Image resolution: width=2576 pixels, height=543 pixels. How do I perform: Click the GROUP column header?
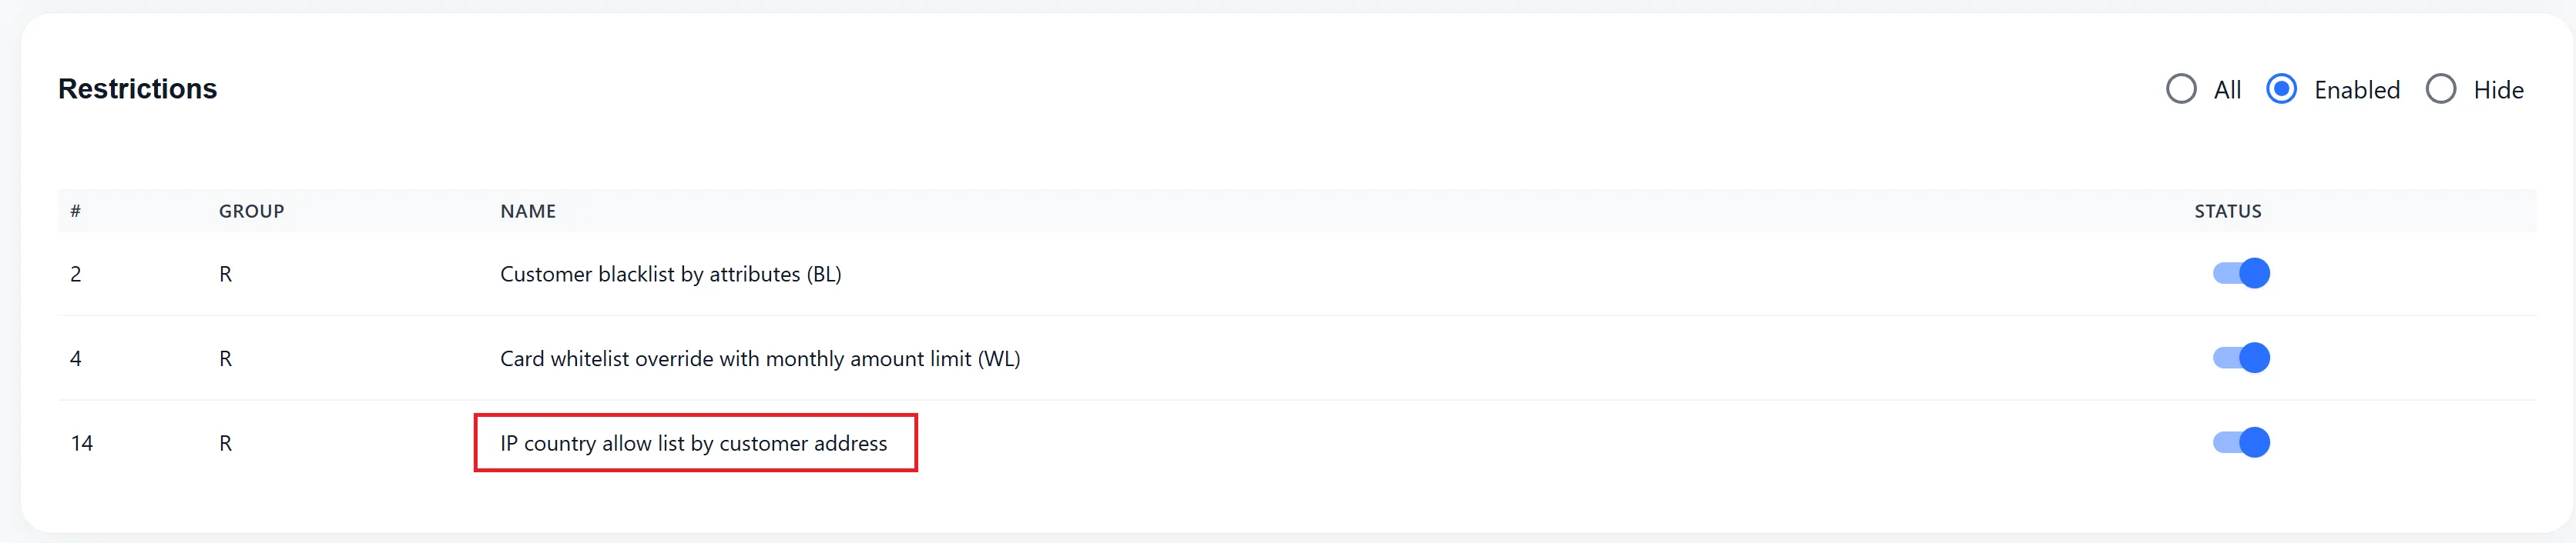251,211
